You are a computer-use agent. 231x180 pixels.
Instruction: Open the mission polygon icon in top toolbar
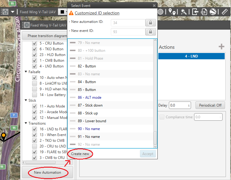(5, 12)
